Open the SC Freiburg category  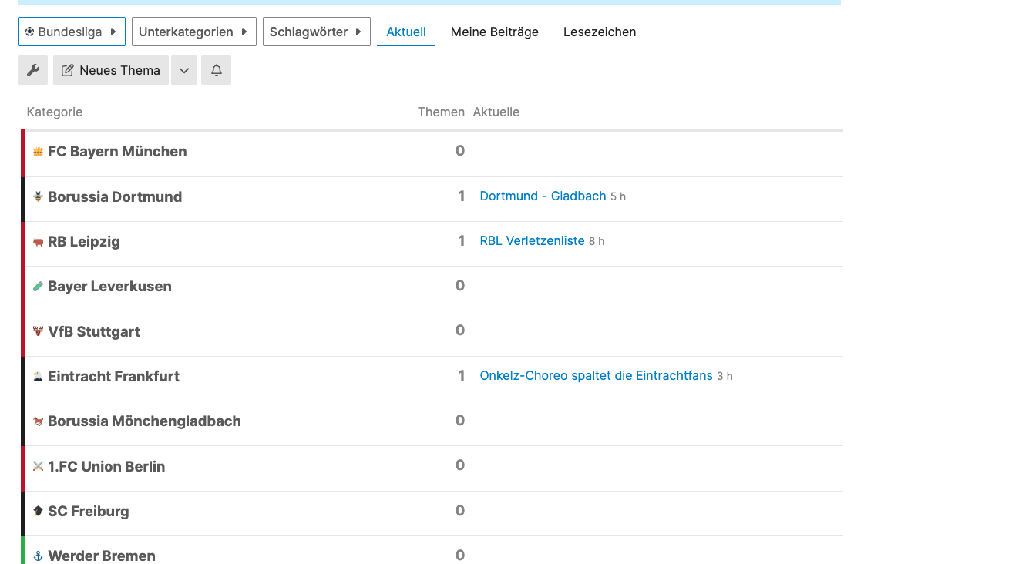(x=89, y=511)
